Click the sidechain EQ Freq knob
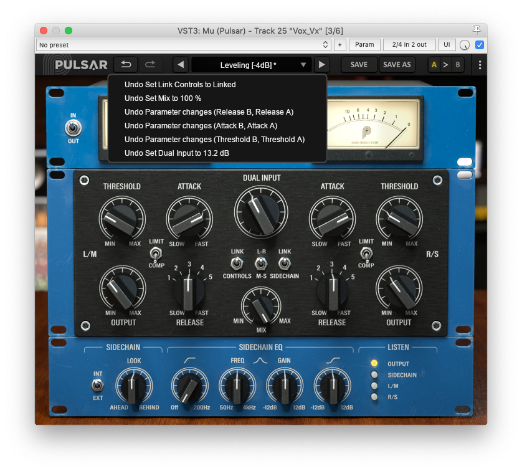 pos(237,386)
